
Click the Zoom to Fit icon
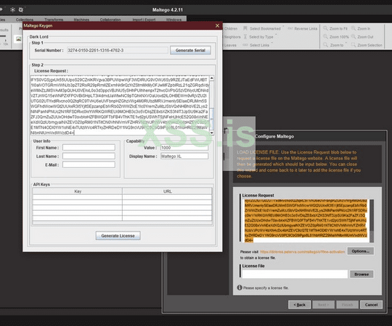325,28
